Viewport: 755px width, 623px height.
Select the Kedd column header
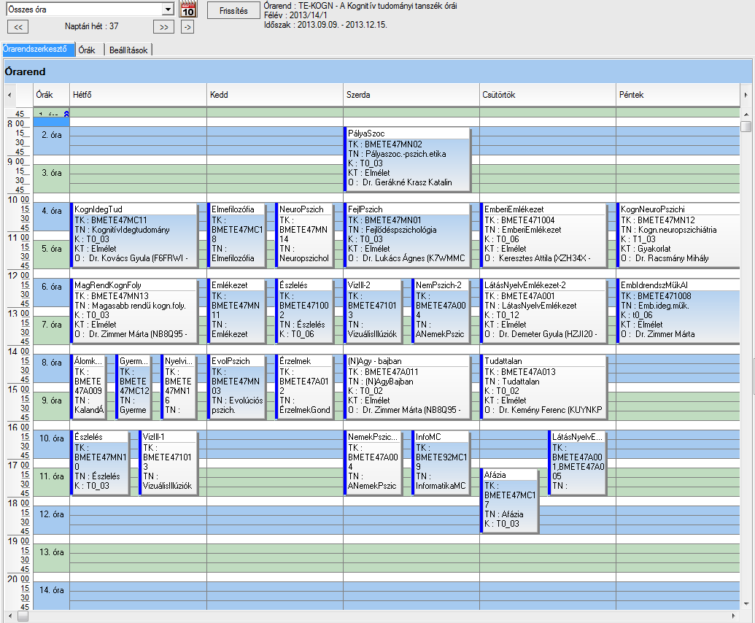pyautogui.click(x=275, y=95)
